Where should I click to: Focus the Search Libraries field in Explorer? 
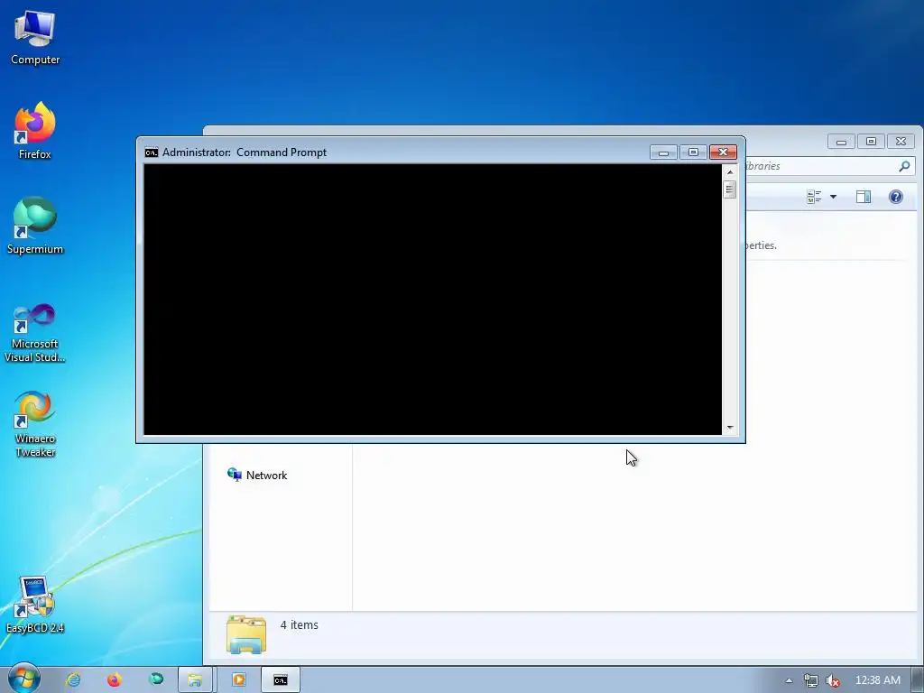point(830,166)
